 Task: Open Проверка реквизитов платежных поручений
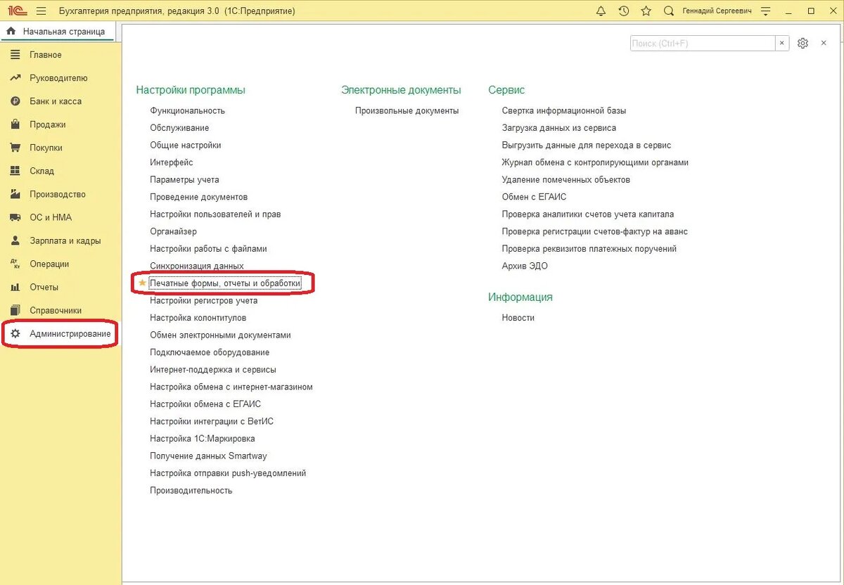[589, 248]
